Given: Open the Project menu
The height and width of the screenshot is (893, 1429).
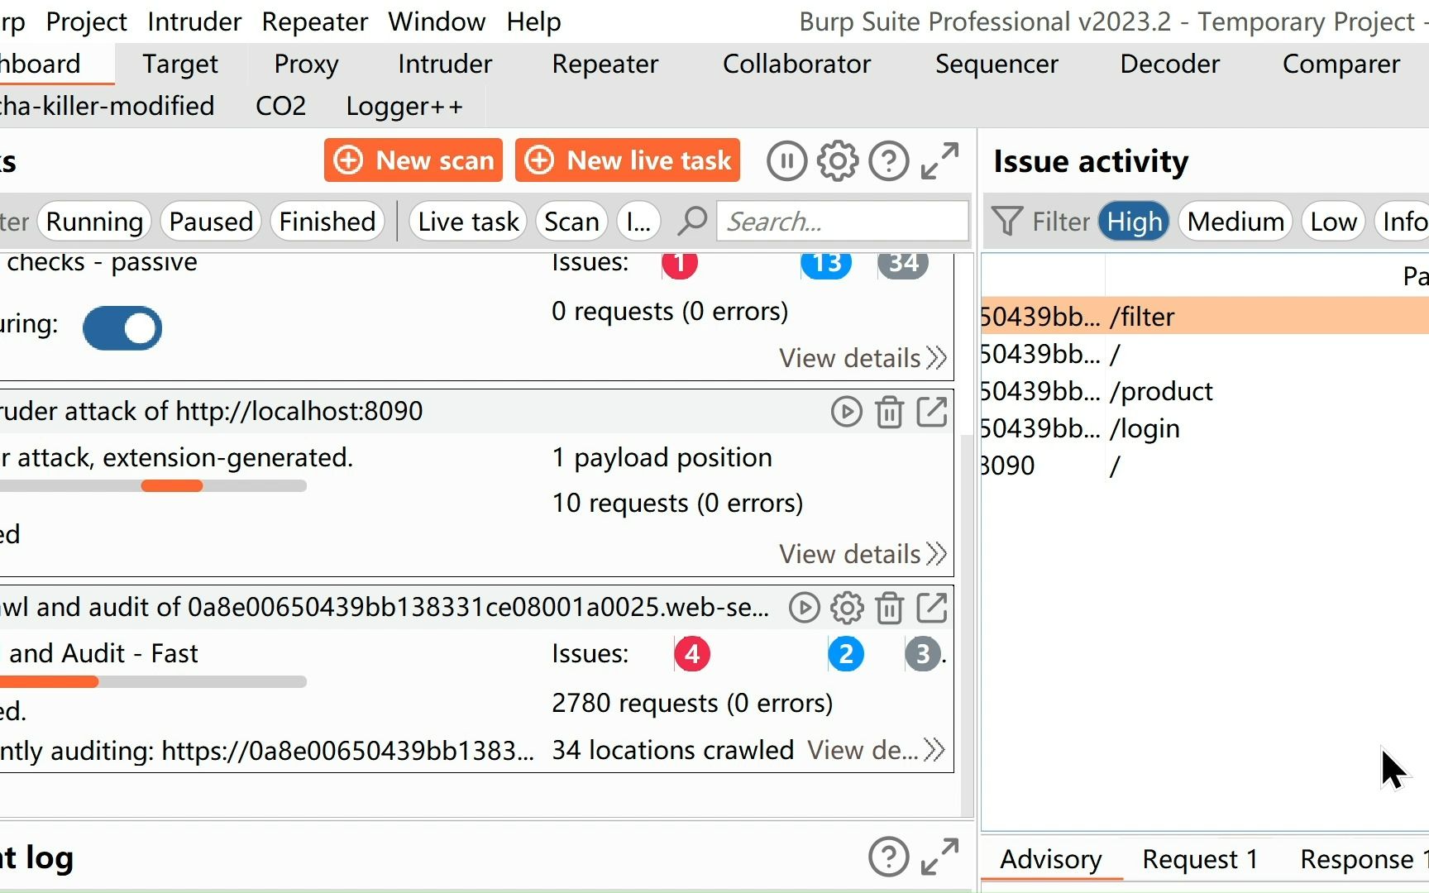Looking at the screenshot, I should 86,21.
